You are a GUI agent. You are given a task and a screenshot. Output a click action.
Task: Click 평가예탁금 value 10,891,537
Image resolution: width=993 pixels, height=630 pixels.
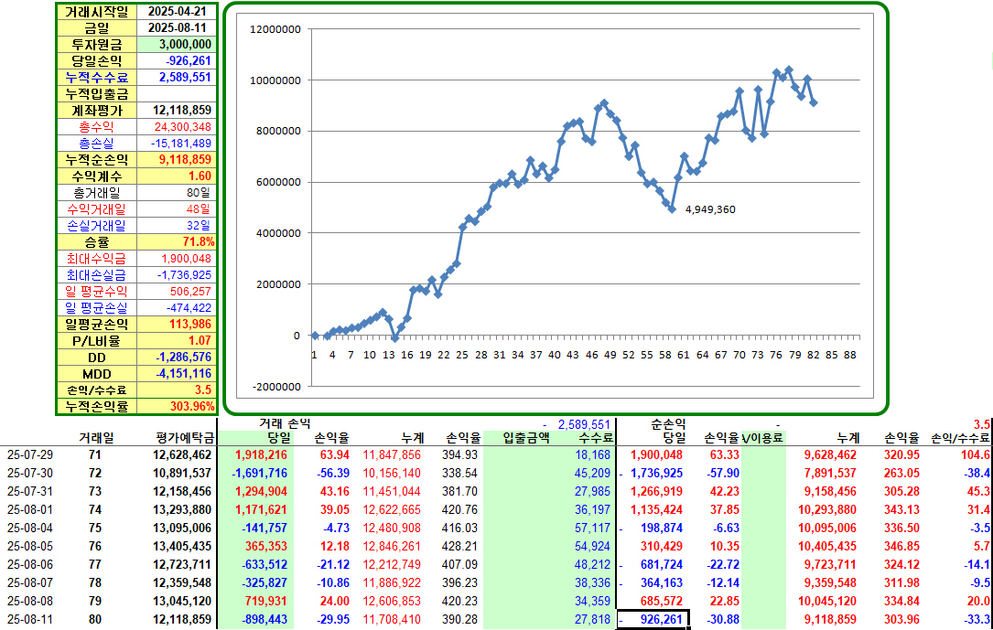point(182,473)
